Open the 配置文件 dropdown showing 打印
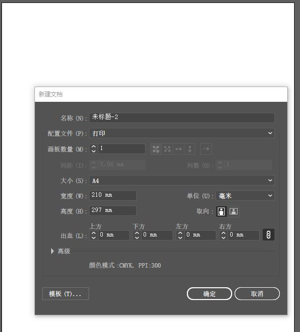The width and height of the screenshot is (300, 332). (182, 133)
